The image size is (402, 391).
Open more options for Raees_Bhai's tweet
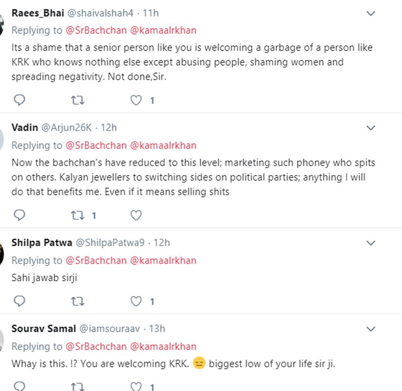[x=371, y=13]
